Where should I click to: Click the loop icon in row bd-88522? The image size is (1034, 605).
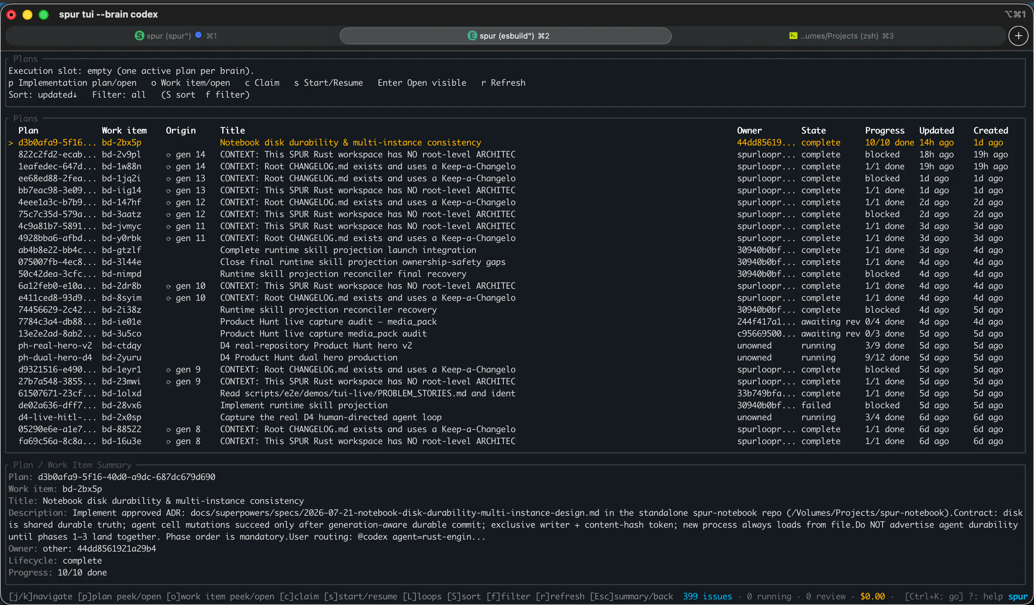point(169,430)
